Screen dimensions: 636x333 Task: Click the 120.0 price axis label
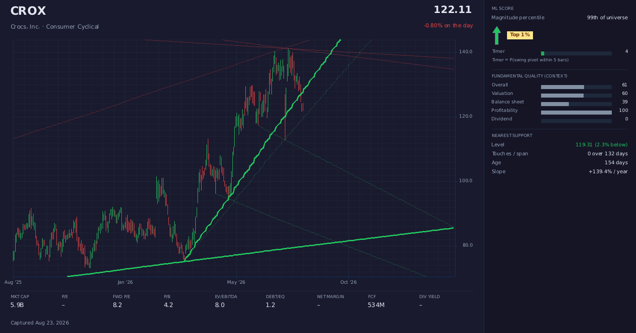coord(466,116)
